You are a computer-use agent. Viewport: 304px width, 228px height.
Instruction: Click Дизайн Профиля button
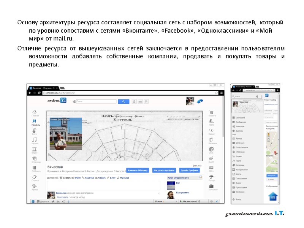click(x=189, y=170)
